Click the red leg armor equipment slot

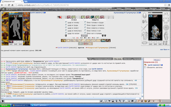point(27,36)
